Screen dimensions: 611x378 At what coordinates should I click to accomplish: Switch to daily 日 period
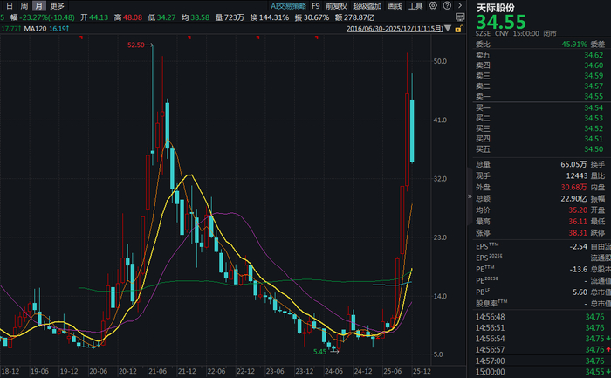pyautogui.click(x=10, y=6)
